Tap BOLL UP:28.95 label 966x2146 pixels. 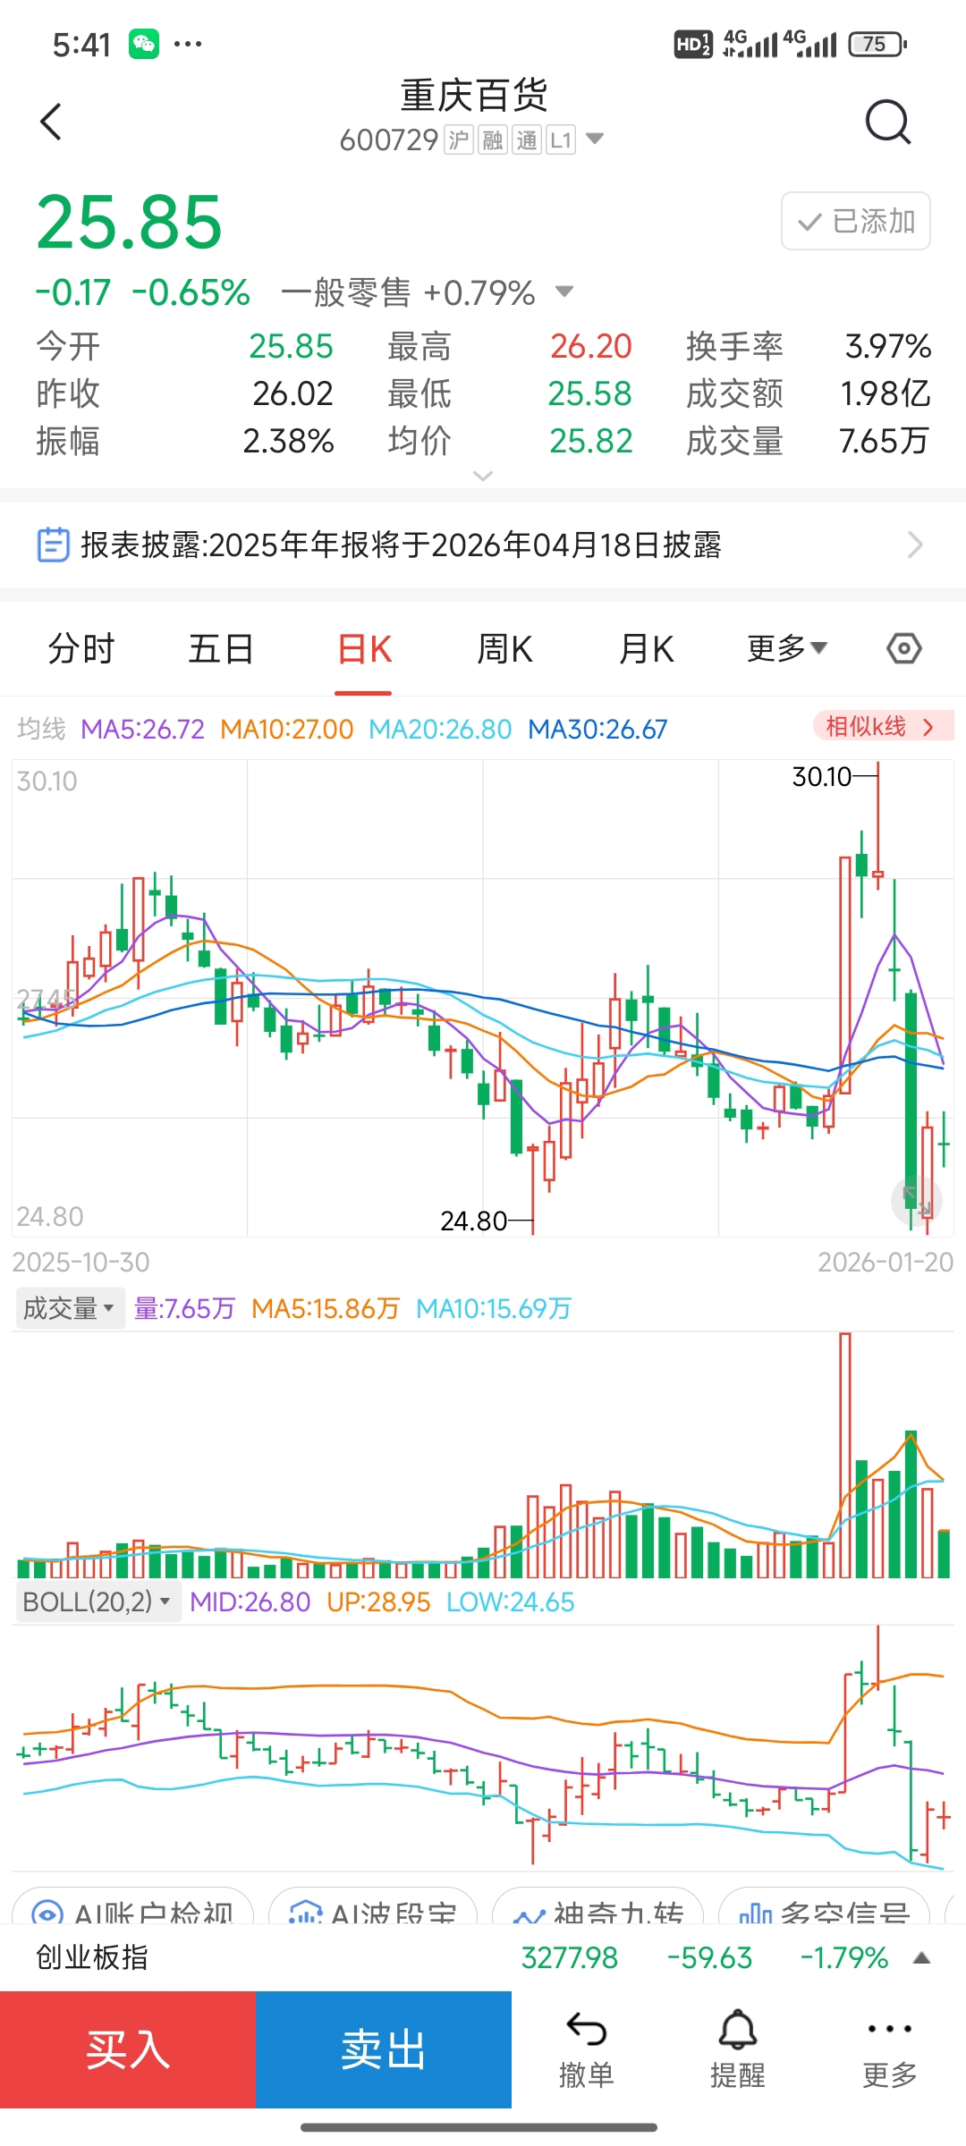pyautogui.click(x=379, y=1602)
